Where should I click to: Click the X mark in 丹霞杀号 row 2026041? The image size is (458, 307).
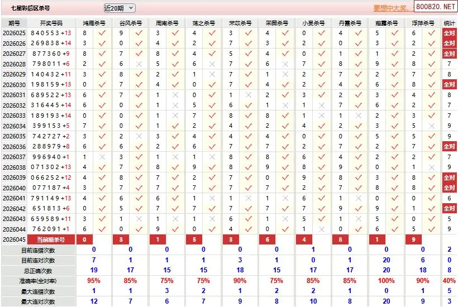tap(358, 198)
